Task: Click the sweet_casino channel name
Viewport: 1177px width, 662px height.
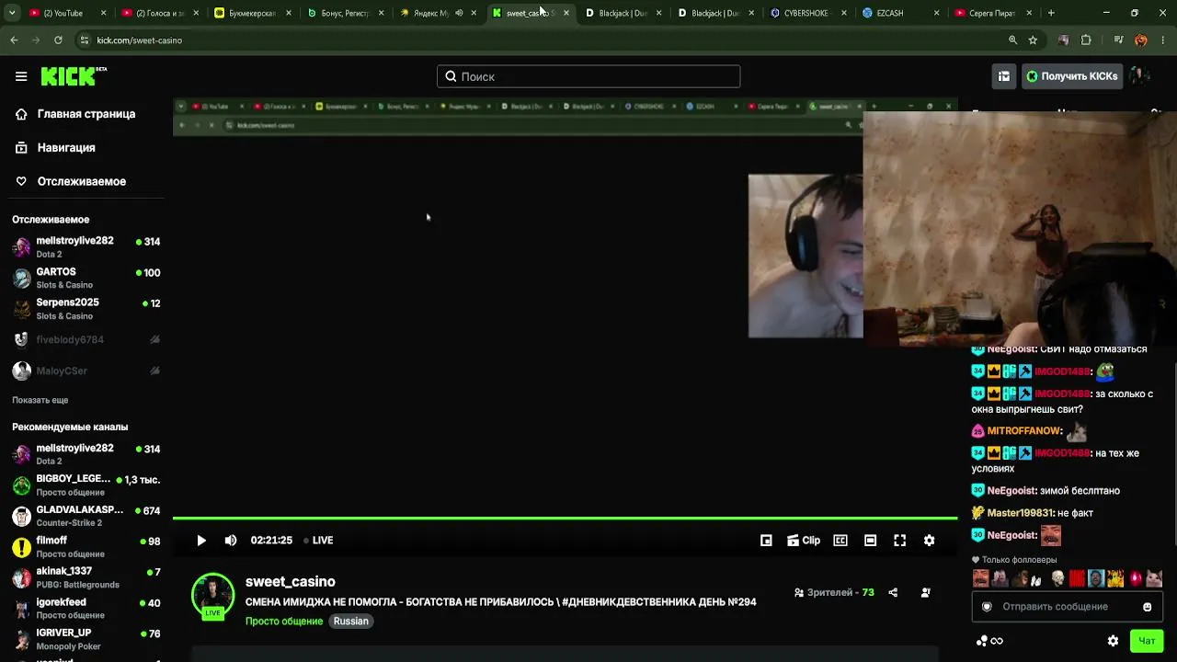Action: coord(291,582)
